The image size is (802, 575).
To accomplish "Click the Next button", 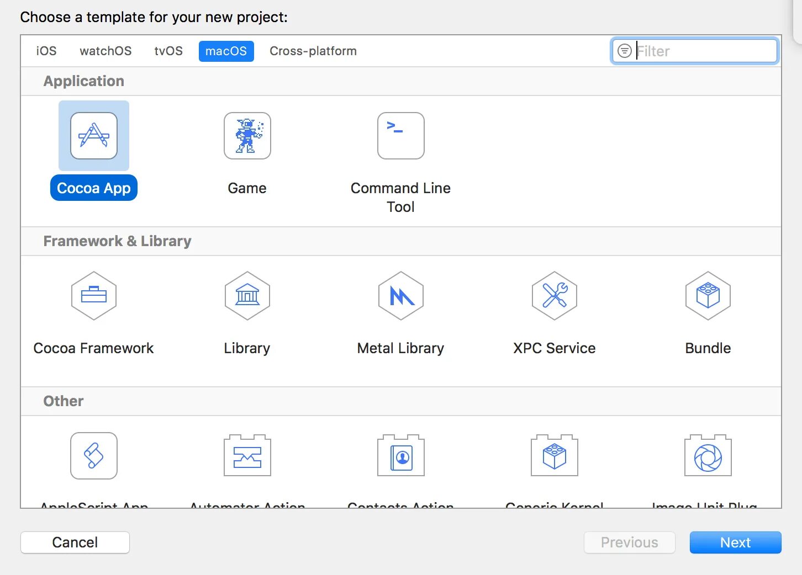I will [736, 542].
